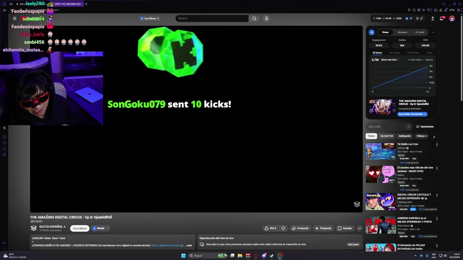The width and height of the screenshot is (463, 260).
Task: Select the 24 hours range tab
Action: [x=377, y=53]
